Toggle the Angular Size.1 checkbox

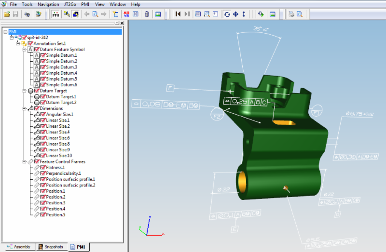pos(43,114)
